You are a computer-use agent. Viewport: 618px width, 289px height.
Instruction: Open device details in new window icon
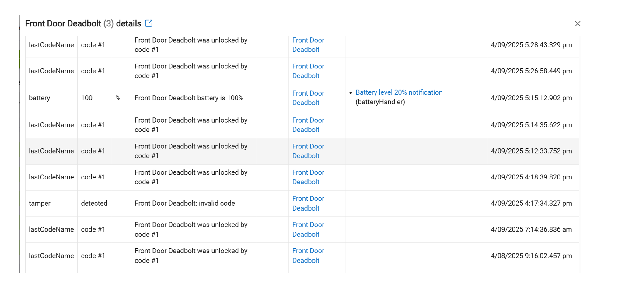click(x=148, y=23)
